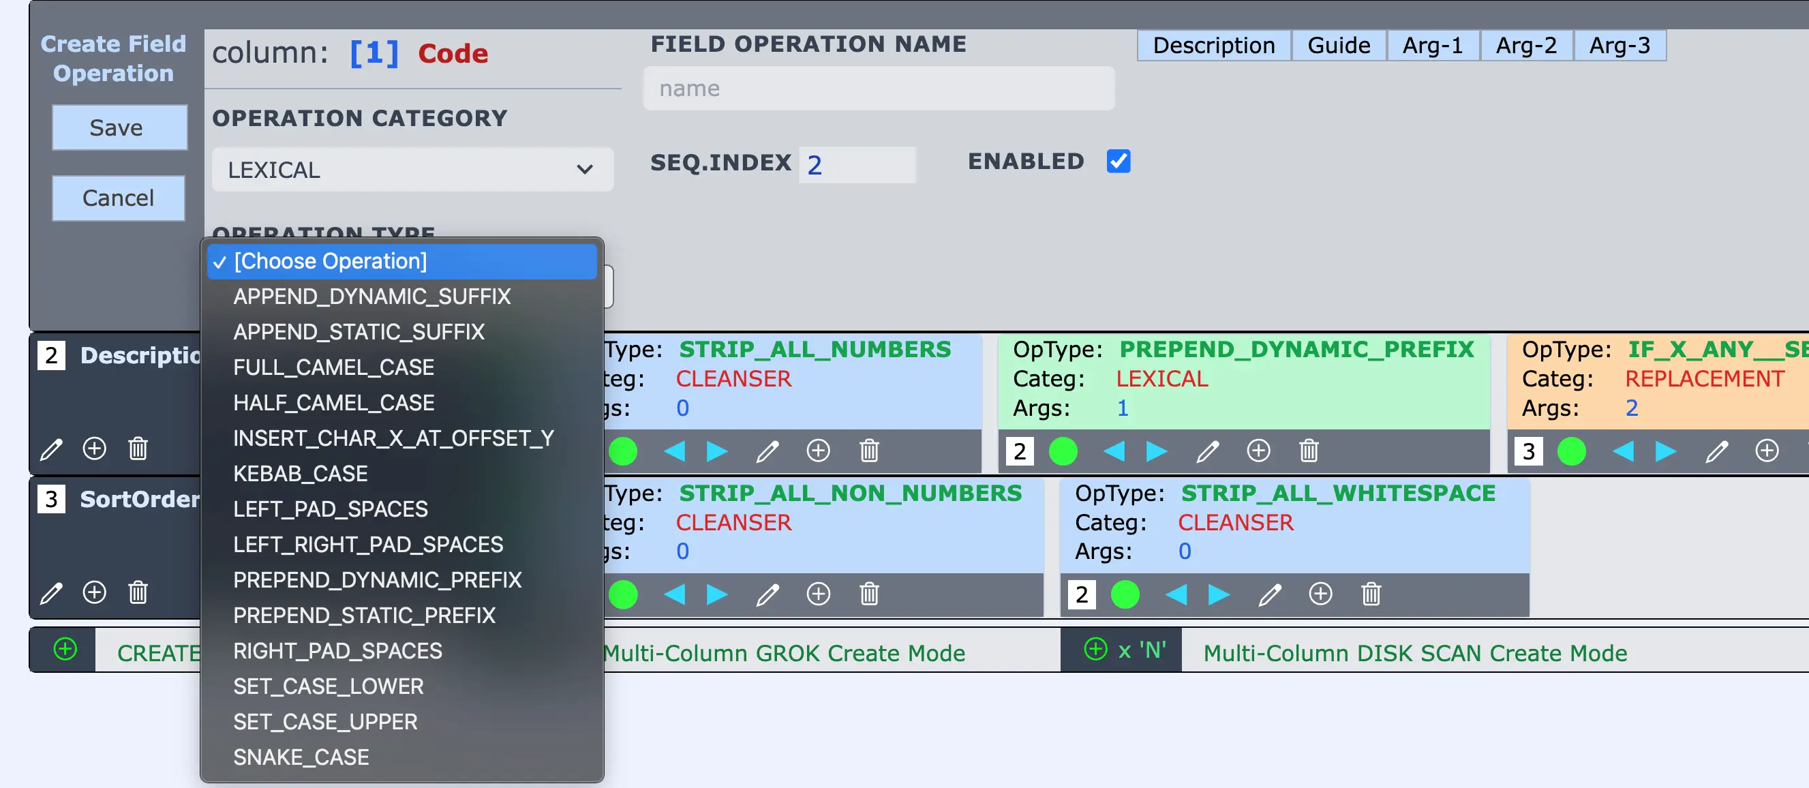Move STRIP_ALL_NUMBERS operation right
The image size is (1809, 788).
pyautogui.click(x=717, y=451)
